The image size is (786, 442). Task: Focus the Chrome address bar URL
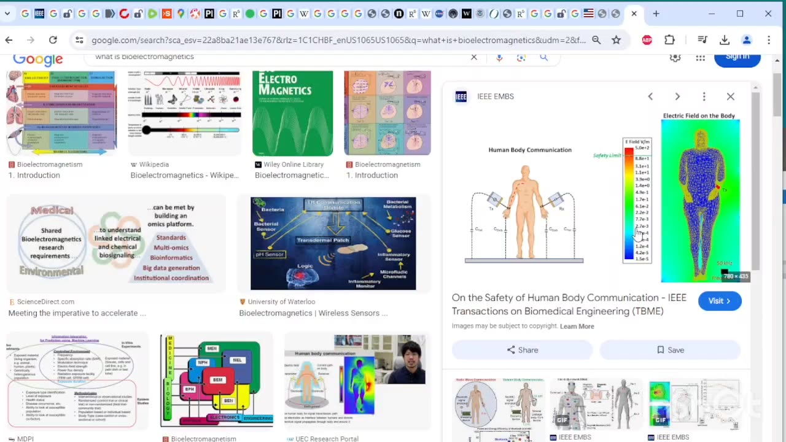[338, 40]
